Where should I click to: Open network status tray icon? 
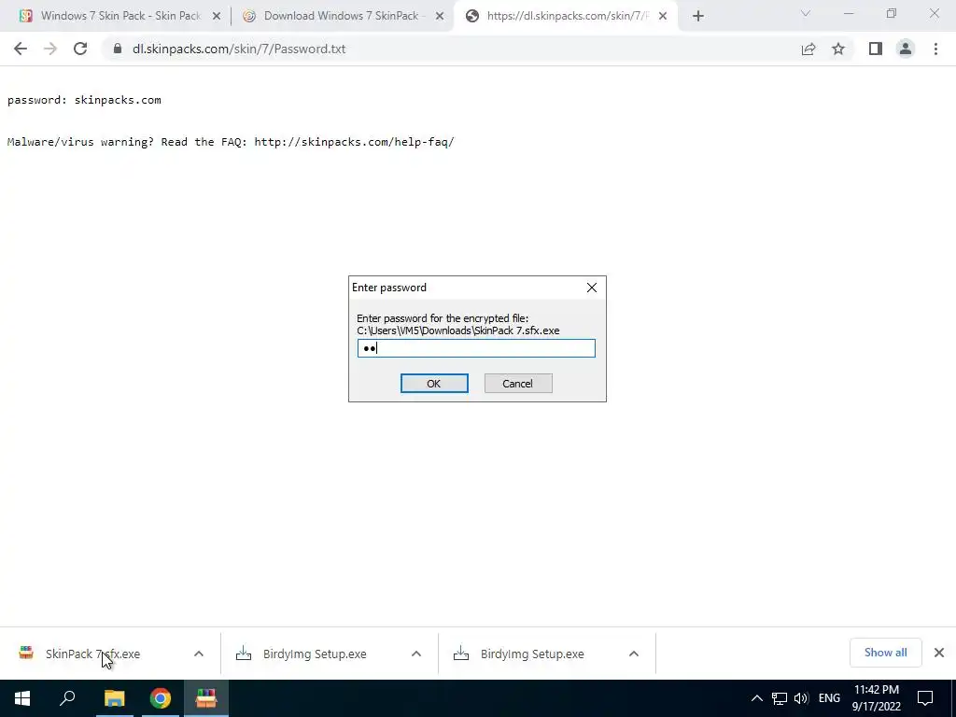tap(780, 698)
